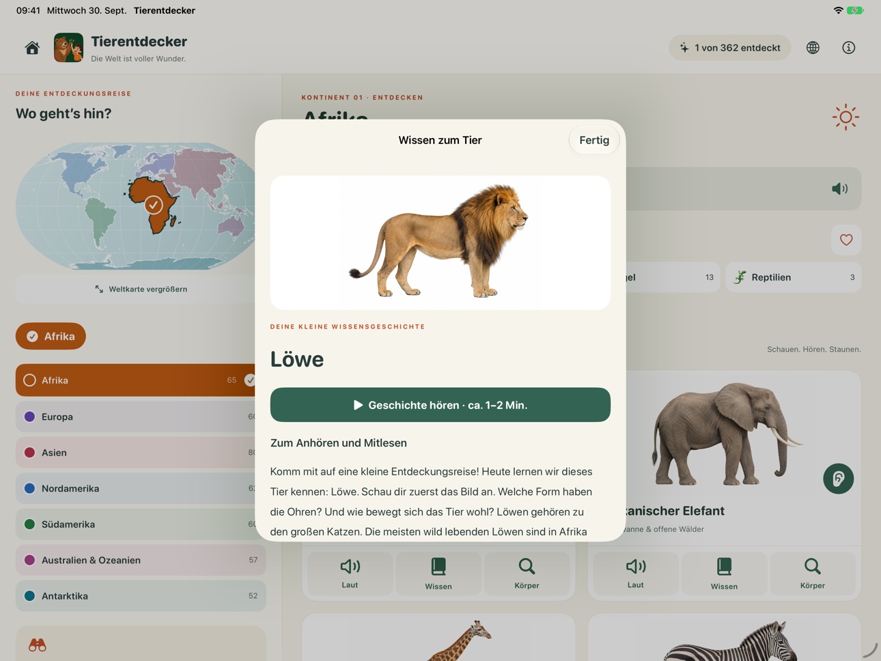This screenshot has height=661, width=881.
Task: Tap the sparkle '1 von 362 entdeckt' badge
Action: [x=729, y=48]
